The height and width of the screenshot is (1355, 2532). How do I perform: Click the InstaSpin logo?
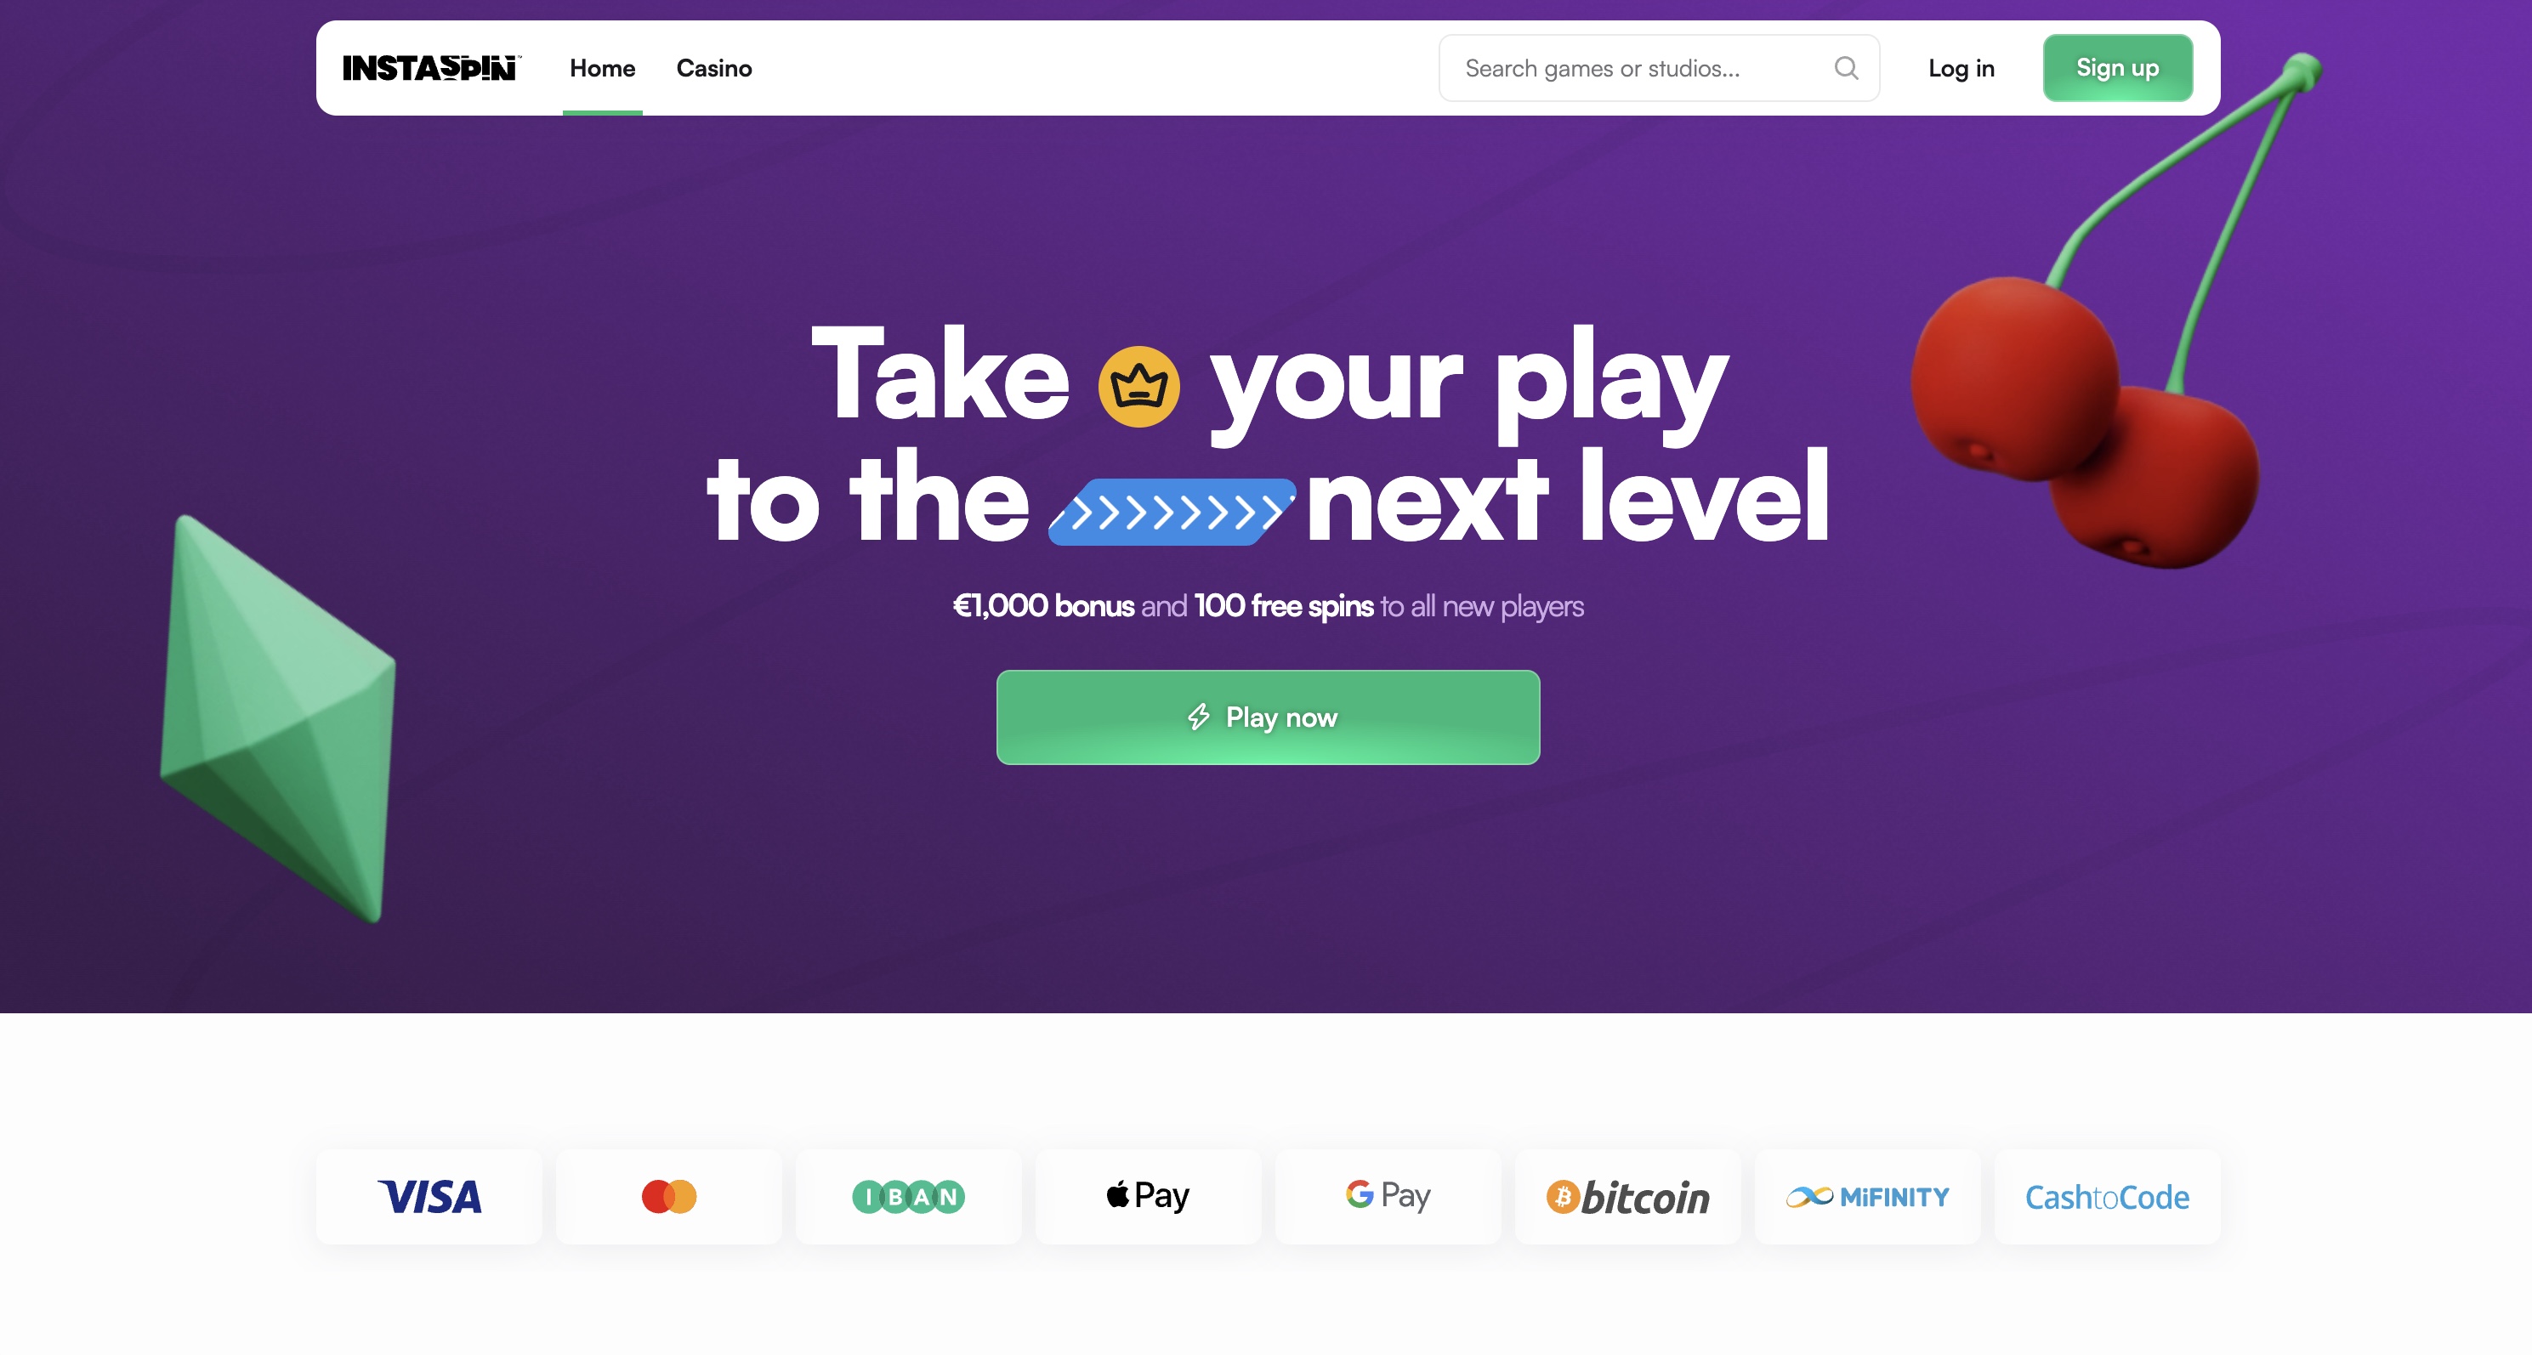click(x=430, y=68)
